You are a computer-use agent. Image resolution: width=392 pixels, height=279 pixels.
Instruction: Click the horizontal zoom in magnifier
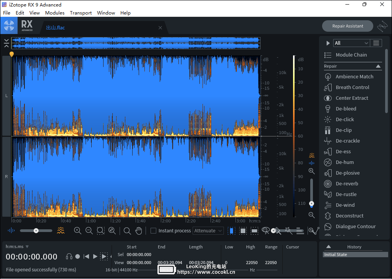[x=78, y=231]
